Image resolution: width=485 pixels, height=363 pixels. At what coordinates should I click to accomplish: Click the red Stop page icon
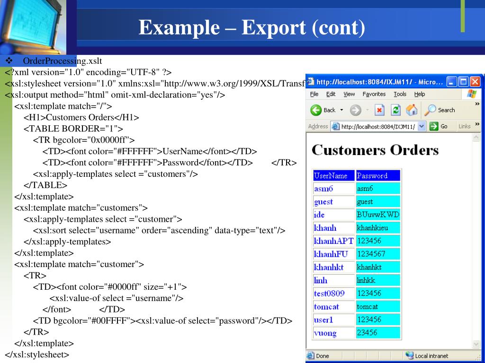(379, 110)
